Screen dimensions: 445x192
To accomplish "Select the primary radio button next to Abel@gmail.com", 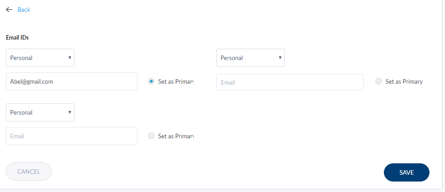I will click(x=151, y=81).
